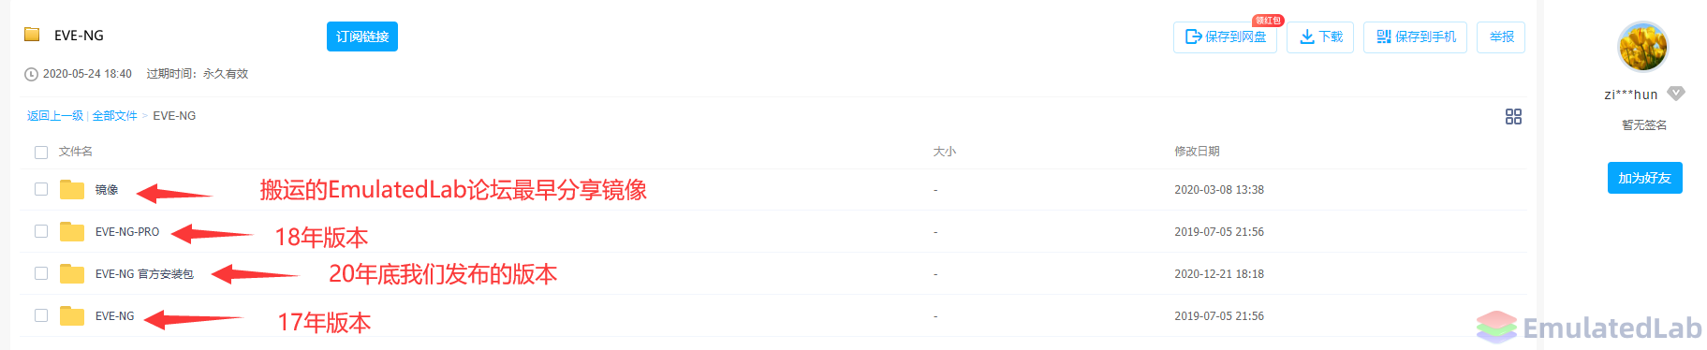Click 加为好友 add friend button
Screen dimensions: 1707x350
(x=1644, y=178)
